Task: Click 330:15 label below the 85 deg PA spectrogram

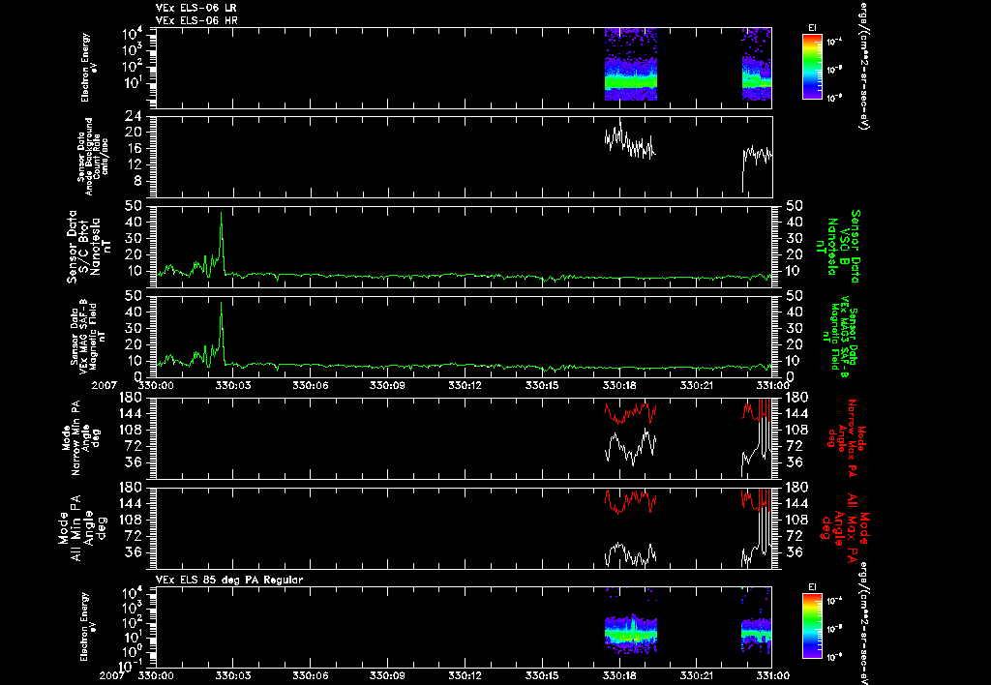Action: tap(543, 676)
